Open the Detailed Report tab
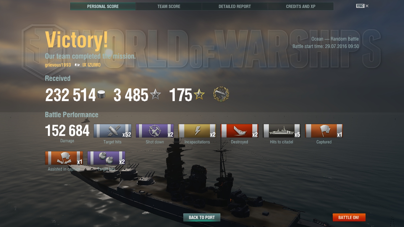This screenshot has width=404, height=227. (235, 6)
